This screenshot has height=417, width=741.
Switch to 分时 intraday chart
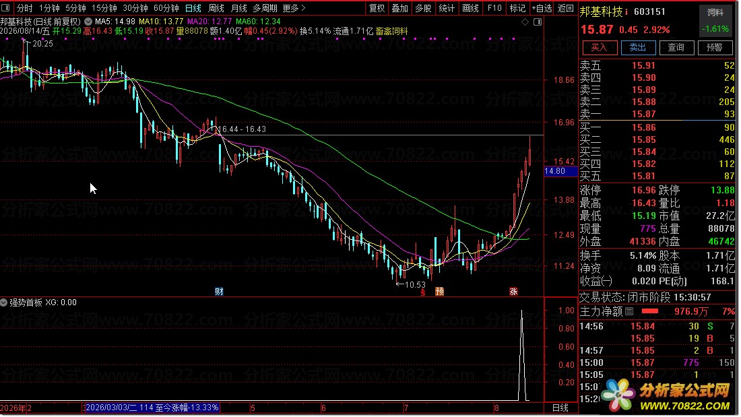[24, 8]
